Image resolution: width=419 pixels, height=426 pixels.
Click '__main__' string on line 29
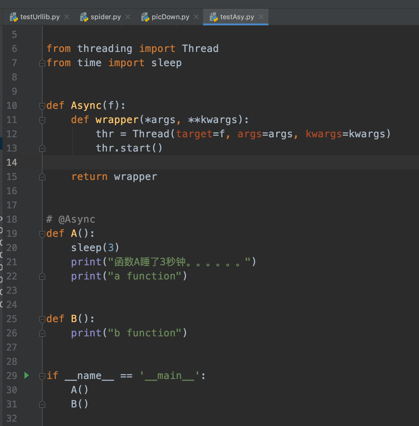pyautogui.click(x=169, y=376)
